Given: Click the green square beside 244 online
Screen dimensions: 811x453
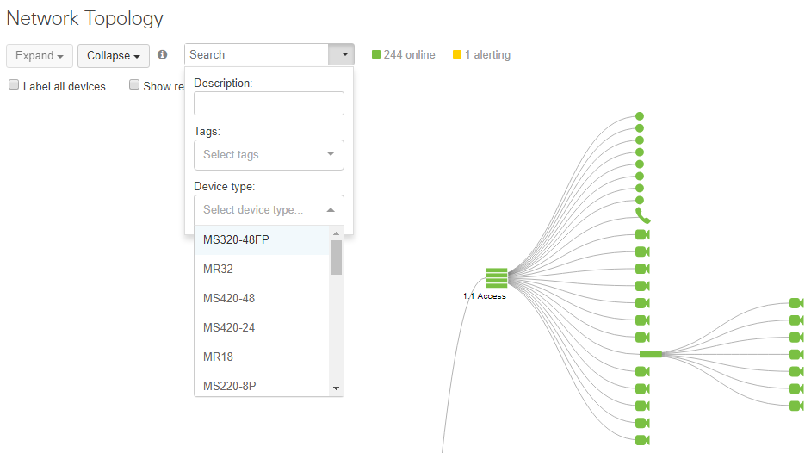Looking at the screenshot, I should 376,54.
